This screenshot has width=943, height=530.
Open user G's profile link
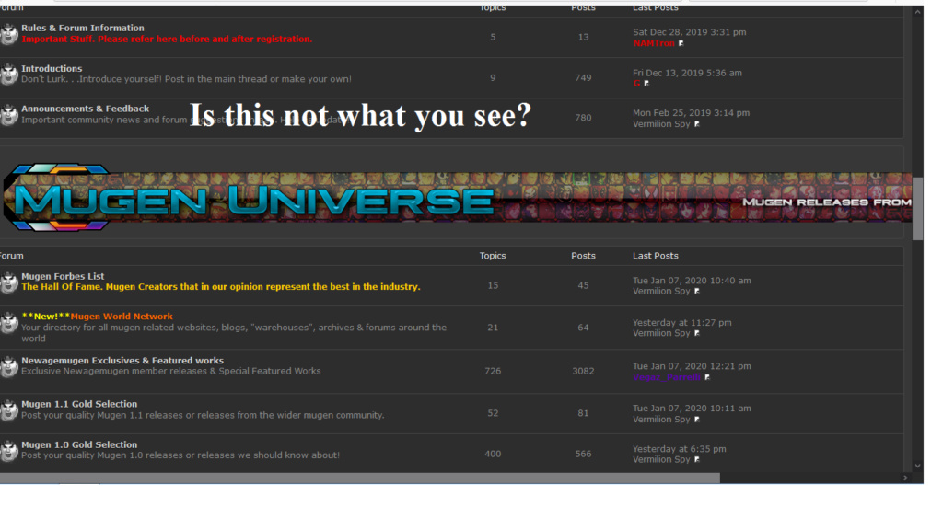point(637,84)
